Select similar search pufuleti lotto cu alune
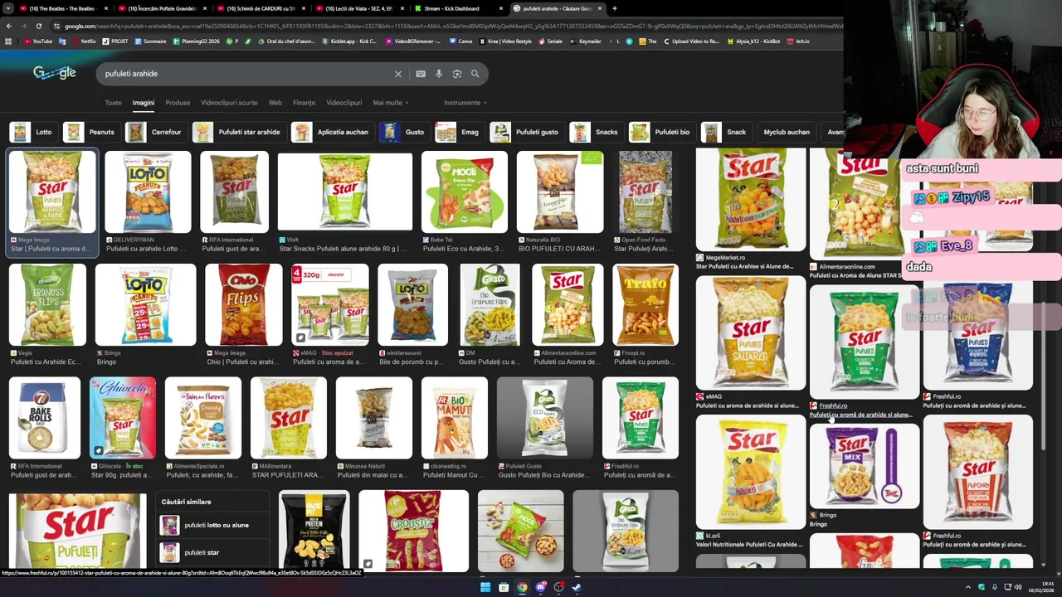This screenshot has width=1062, height=597. tap(212, 526)
